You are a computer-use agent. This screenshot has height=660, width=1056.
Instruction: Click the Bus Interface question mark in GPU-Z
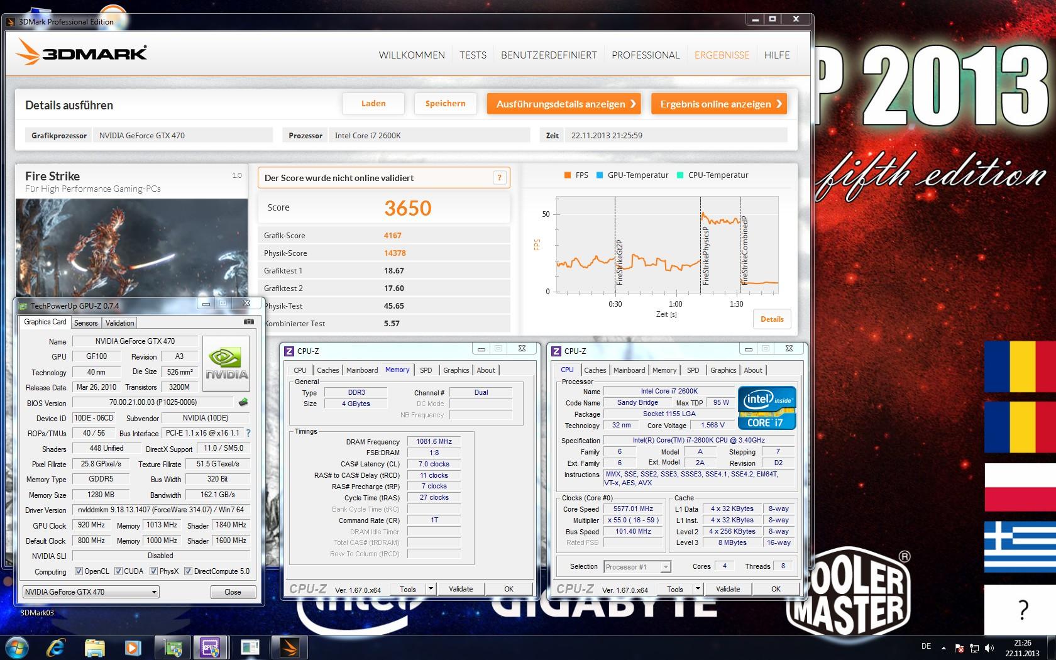point(248,433)
